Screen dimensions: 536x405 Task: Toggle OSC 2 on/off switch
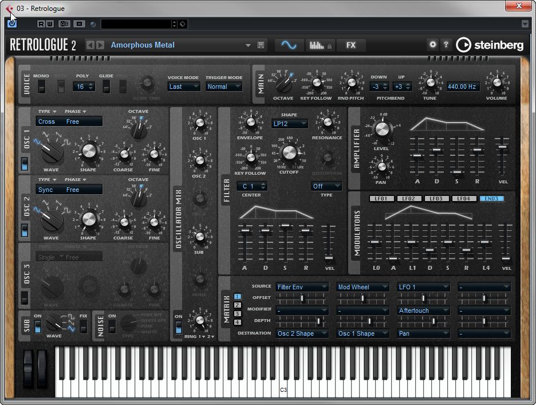25,230
